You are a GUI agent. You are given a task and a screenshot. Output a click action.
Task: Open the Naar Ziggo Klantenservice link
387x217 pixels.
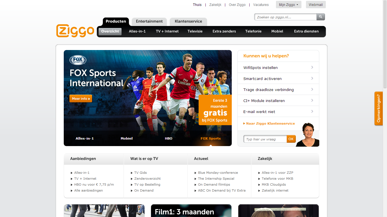click(270, 123)
